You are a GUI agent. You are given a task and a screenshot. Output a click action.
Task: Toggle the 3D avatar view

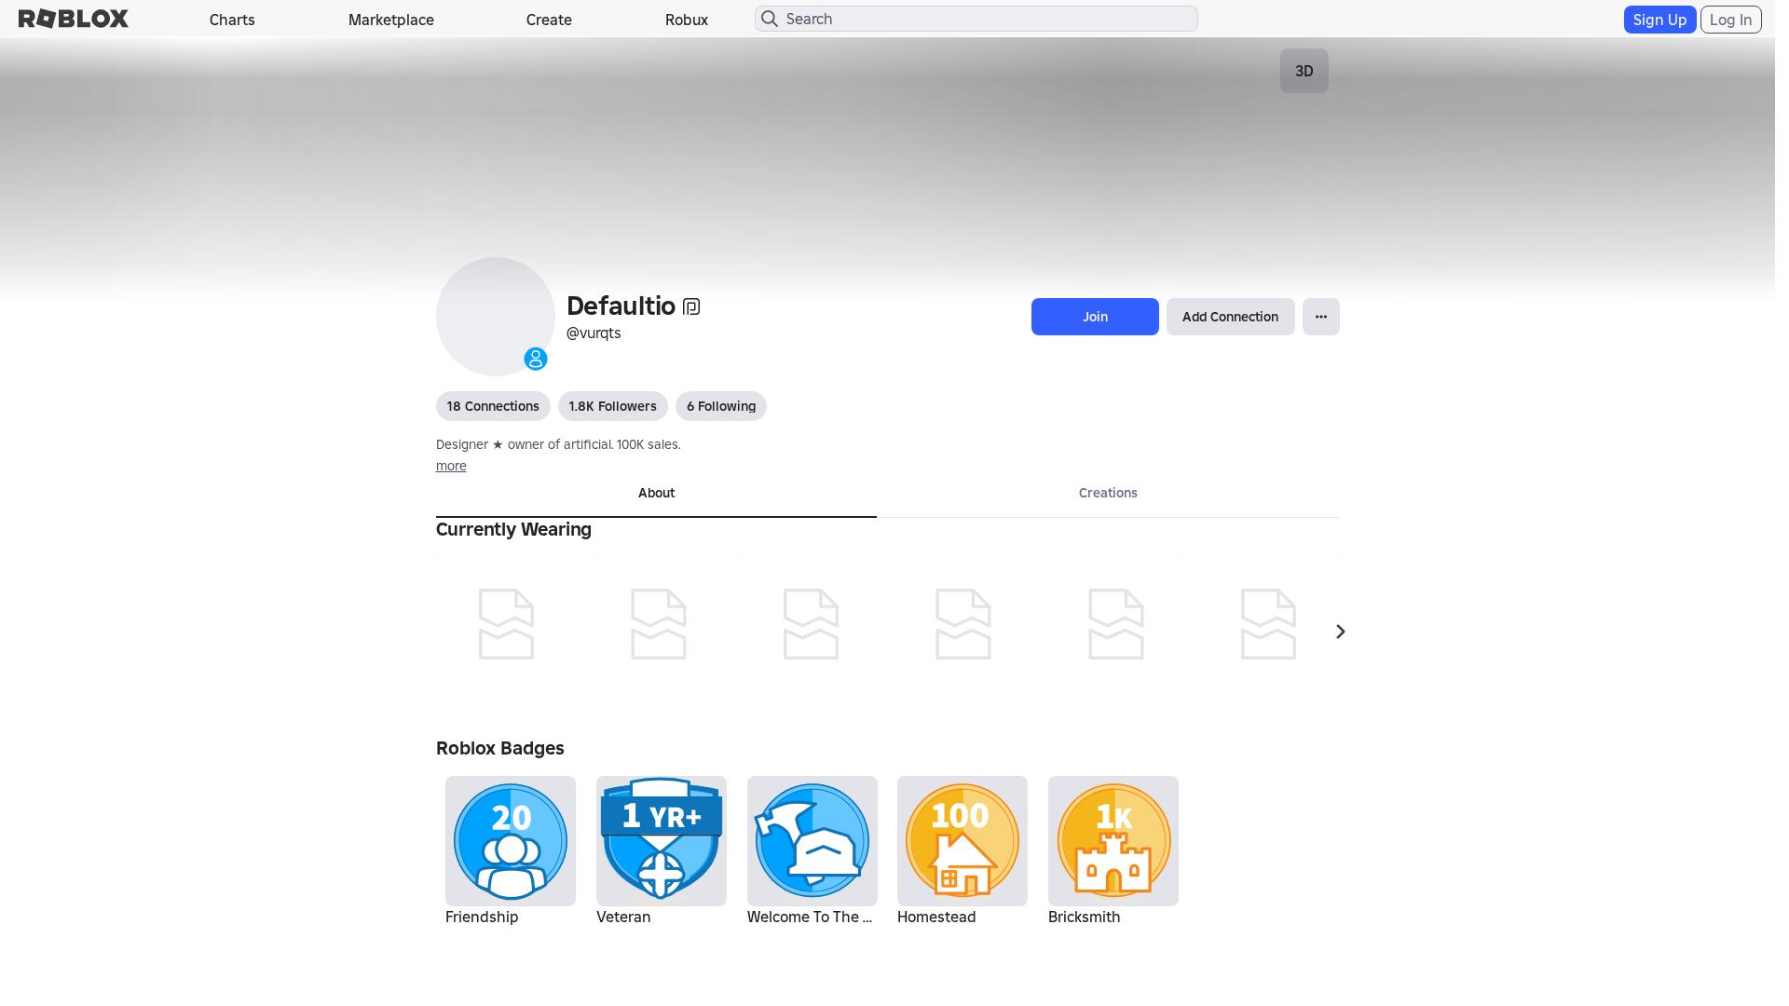(1304, 71)
